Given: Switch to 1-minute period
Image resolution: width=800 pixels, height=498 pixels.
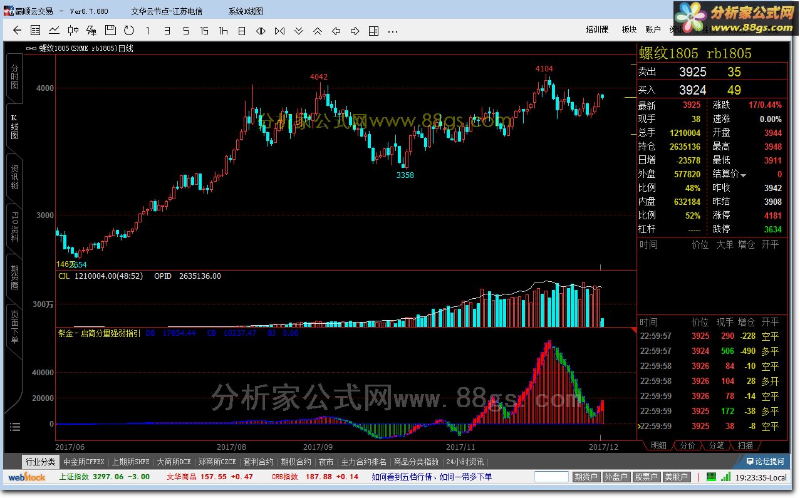Looking at the screenshot, I should click(x=148, y=30).
